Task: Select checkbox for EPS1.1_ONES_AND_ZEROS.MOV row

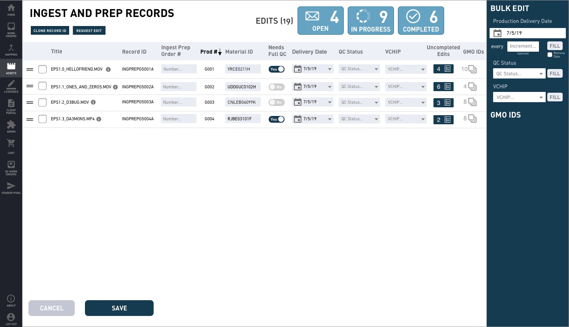Action: coord(42,86)
